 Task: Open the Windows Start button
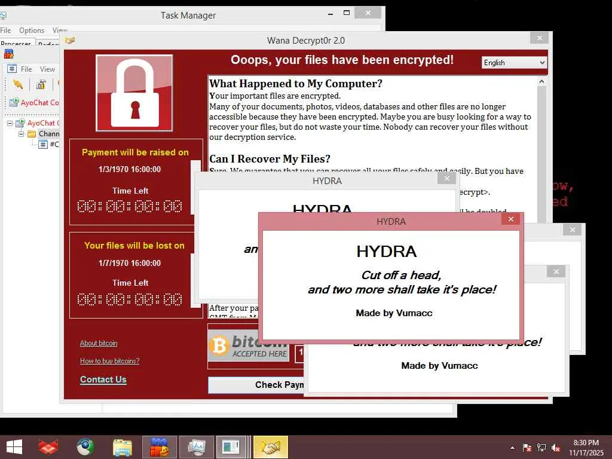click(x=14, y=447)
